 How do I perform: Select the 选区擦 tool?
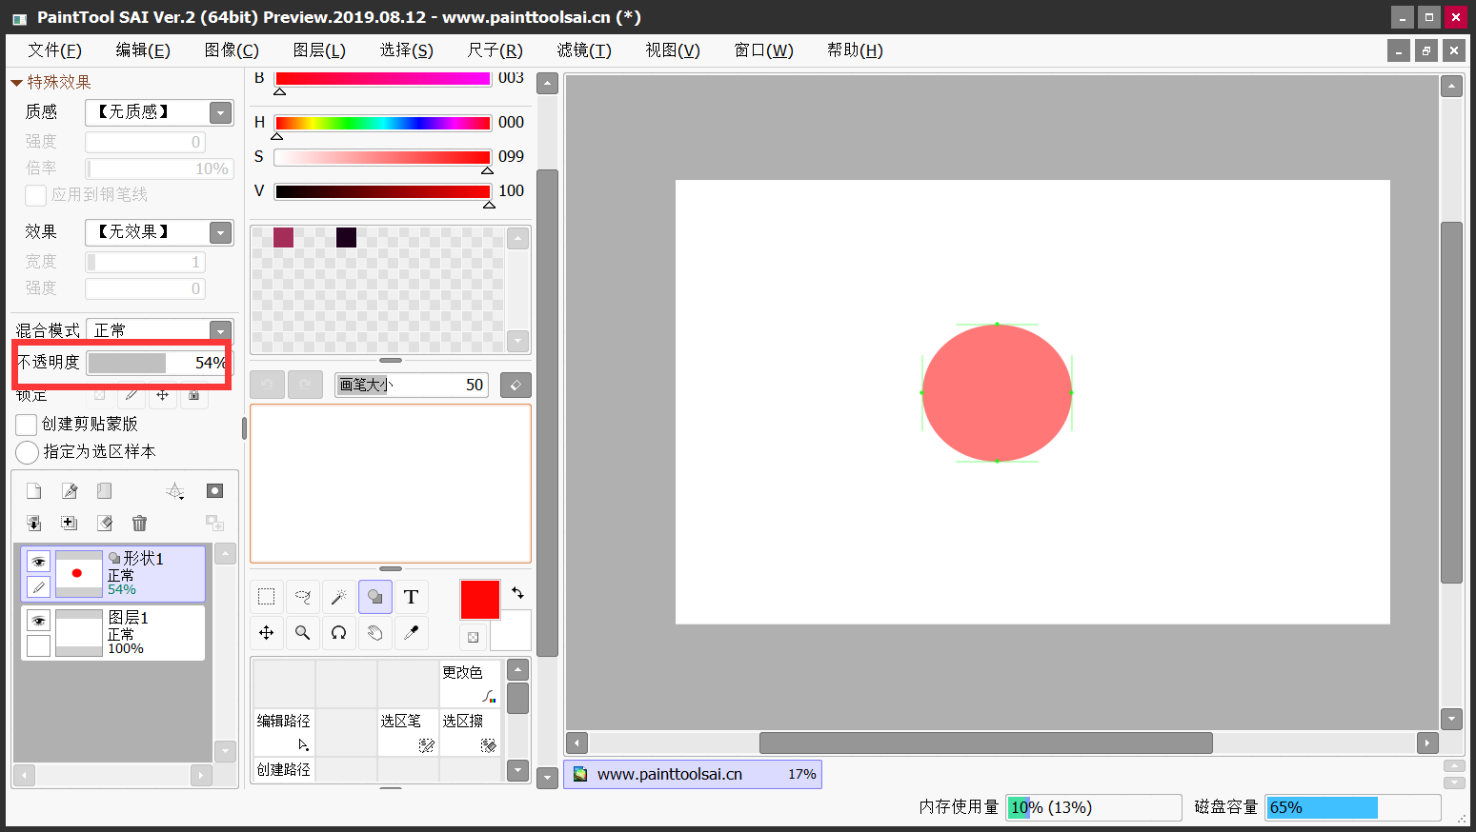(x=470, y=732)
